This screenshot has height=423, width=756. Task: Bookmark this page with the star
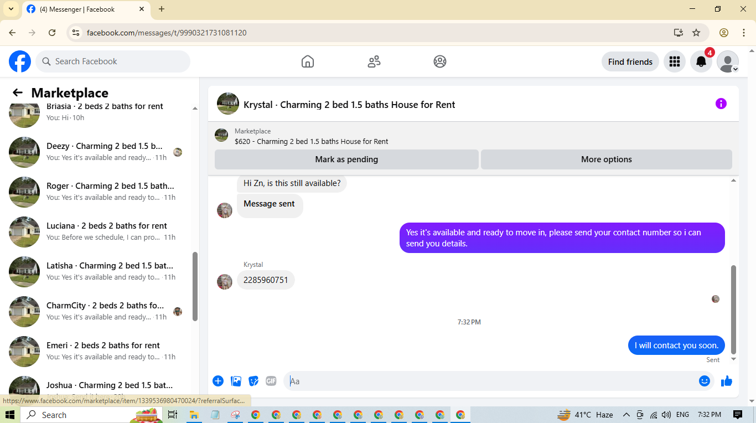tap(696, 33)
